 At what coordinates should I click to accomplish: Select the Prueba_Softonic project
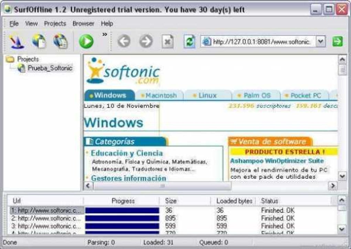(50, 68)
